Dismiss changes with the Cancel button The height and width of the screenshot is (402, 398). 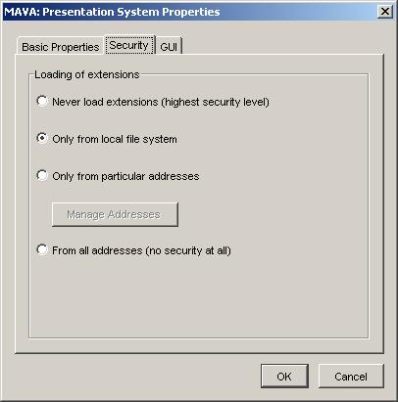tap(351, 377)
